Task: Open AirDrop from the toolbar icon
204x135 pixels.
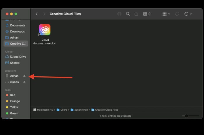Action: 119,14
